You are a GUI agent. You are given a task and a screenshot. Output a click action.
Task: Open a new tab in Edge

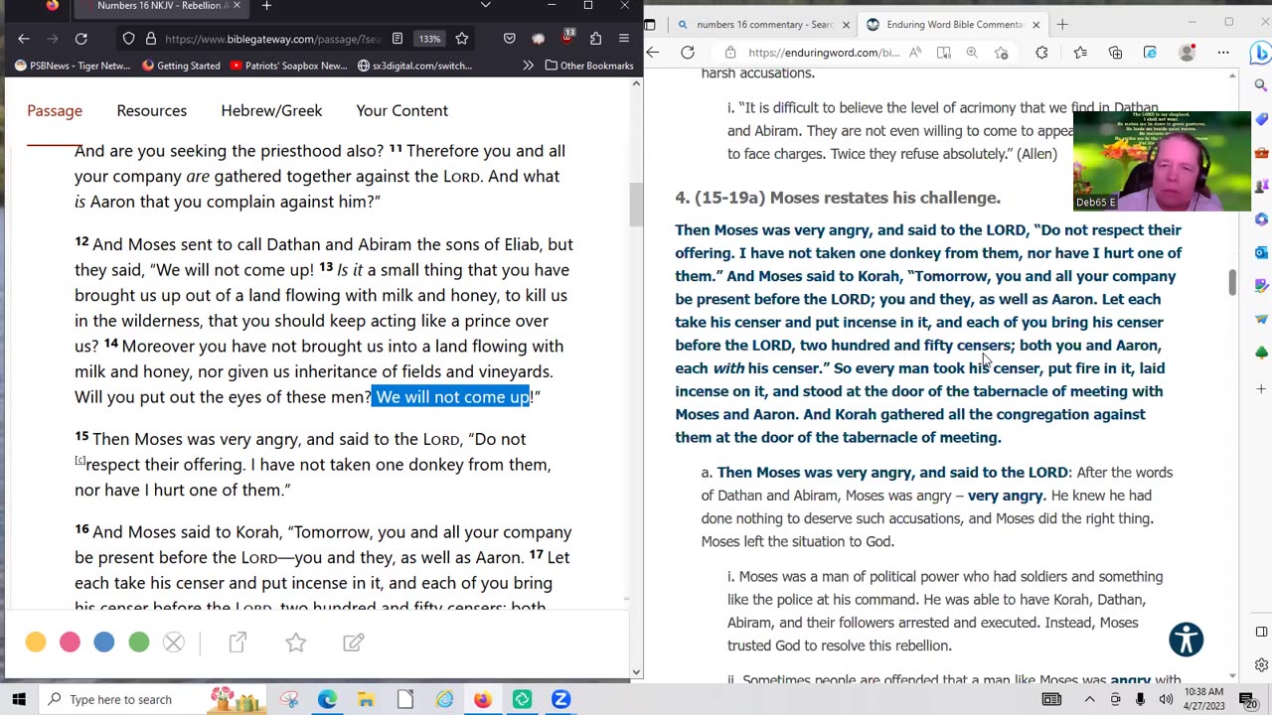coord(1062,24)
